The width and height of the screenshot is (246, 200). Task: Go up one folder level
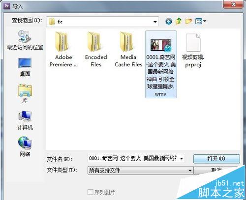[179, 21]
